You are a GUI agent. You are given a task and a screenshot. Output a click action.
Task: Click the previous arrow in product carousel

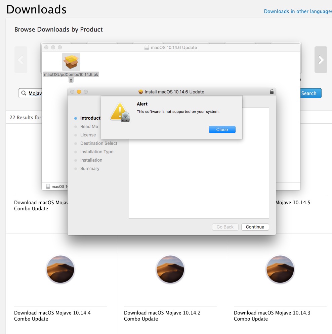click(x=21, y=60)
